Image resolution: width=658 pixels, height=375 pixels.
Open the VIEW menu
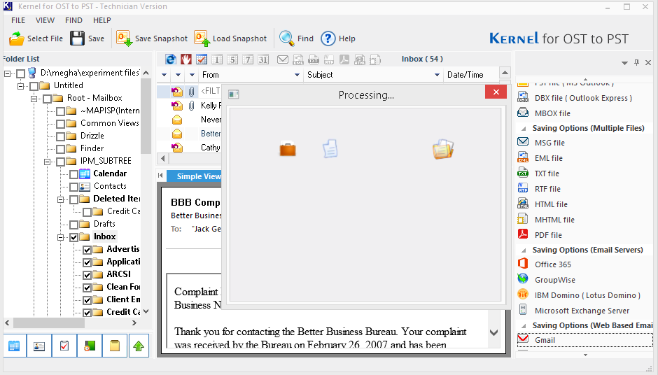pyautogui.click(x=45, y=20)
